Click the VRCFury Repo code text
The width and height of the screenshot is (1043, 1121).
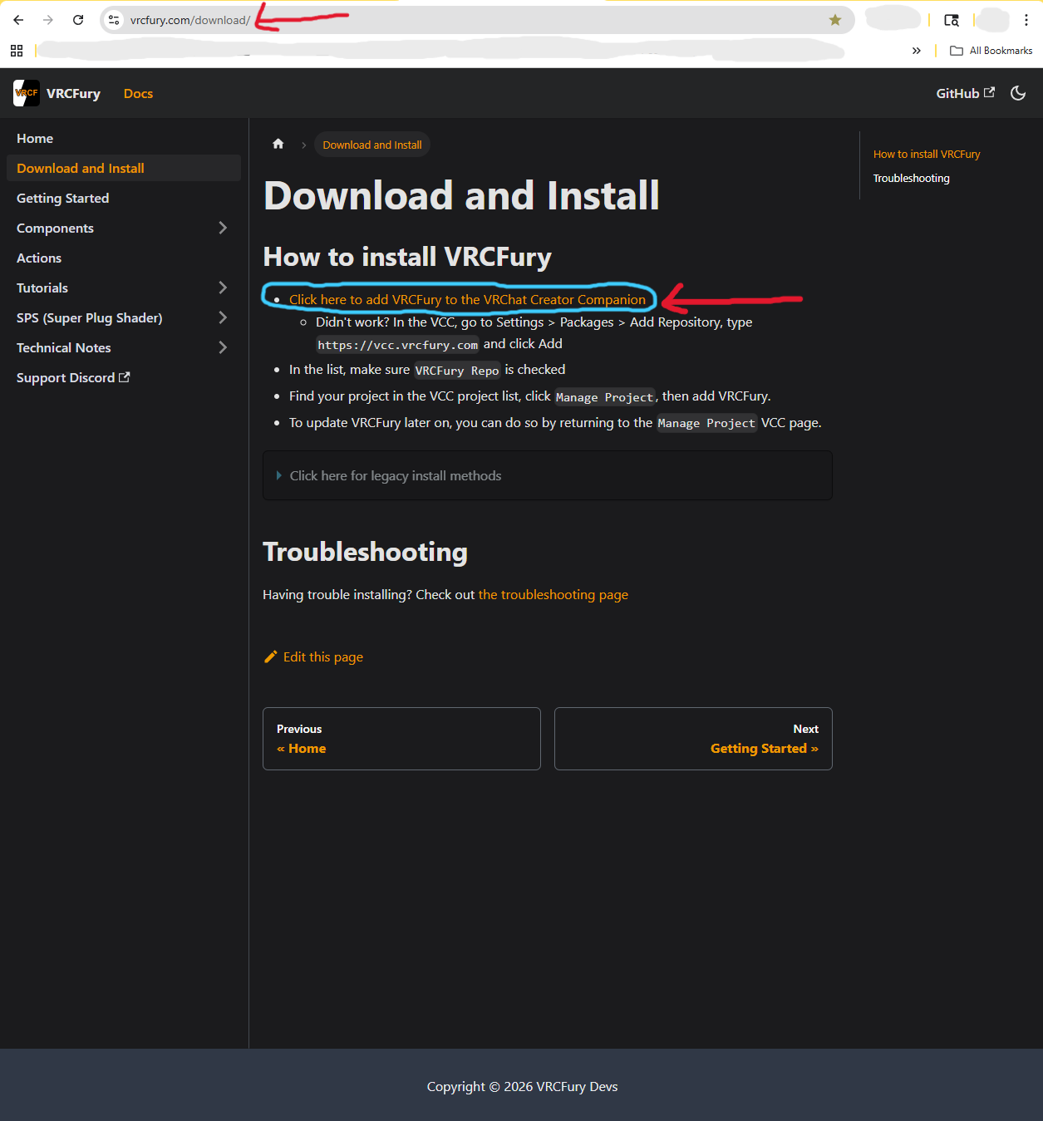[x=457, y=371]
